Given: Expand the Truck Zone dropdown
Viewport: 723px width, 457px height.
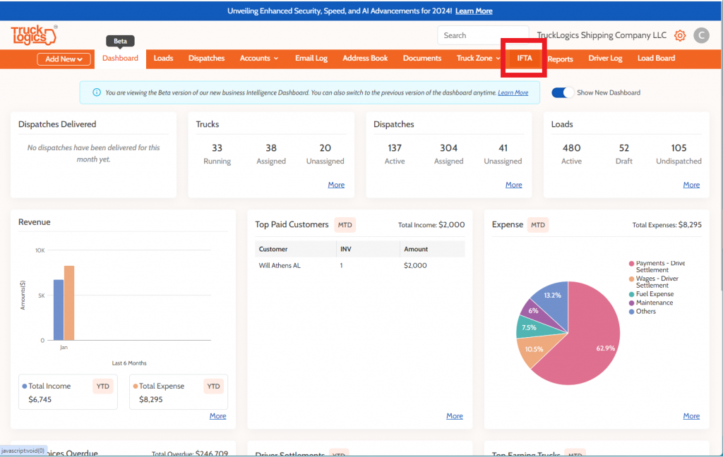Looking at the screenshot, I should 478,59.
